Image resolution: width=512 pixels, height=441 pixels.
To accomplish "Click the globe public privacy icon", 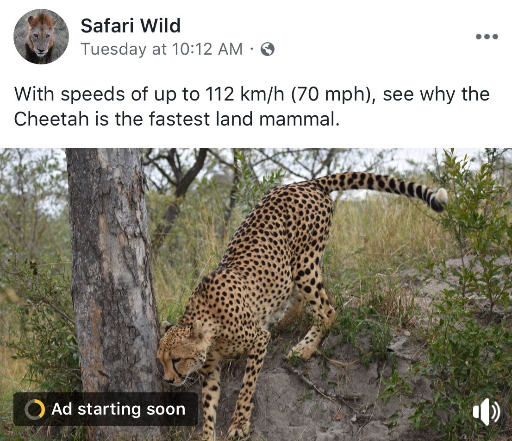I will pyautogui.click(x=267, y=49).
